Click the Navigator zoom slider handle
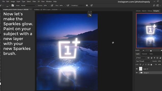 (x=151, y=51)
